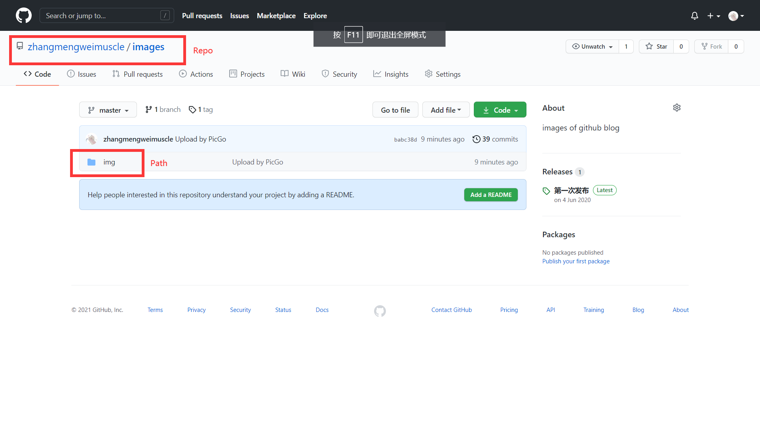Open Contact GitHub link
The width and height of the screenshot is (760, 427).
pyautogui.click(x=452, y=310)
